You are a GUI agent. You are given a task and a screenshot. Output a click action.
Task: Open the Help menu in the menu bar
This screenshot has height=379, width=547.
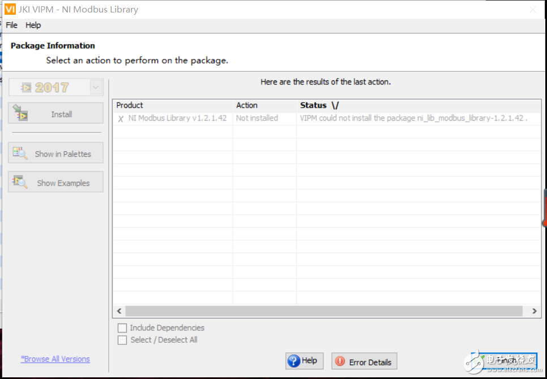point(33,25)
